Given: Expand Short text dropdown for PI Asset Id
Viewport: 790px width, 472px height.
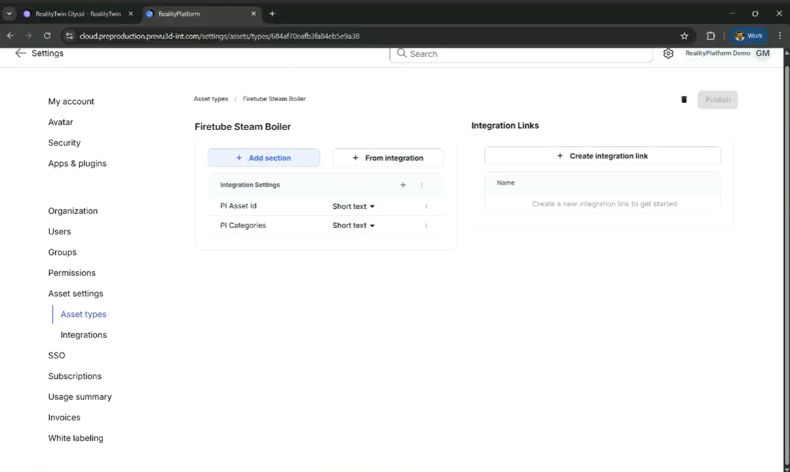Looking at the screenshot, I should (354, 206).
